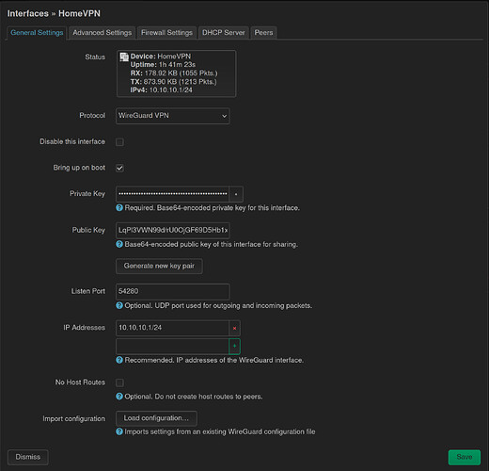Focus the Listen Port field showing 54280

pyautogui.click(x=173, y=291)
